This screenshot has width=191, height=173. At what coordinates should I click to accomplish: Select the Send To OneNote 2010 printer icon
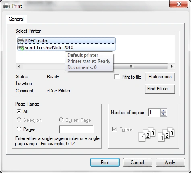click(21, 48)
